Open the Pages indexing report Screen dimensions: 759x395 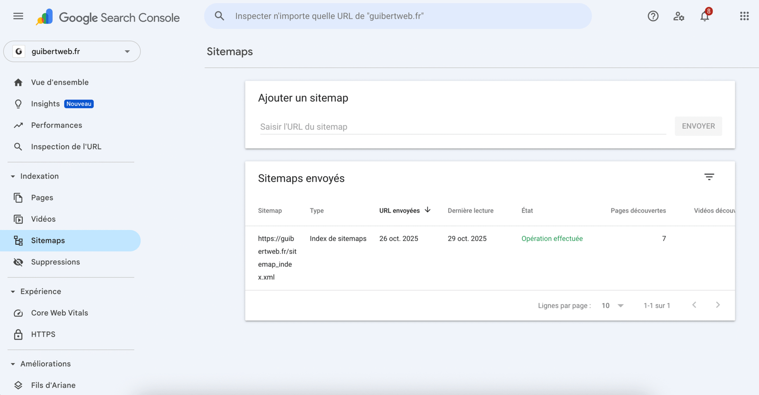click(70, 198)
